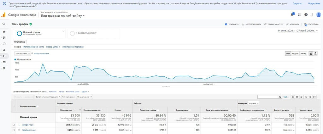Viewport: 323px width, 134px height.
Task: Open Realtime reports clock icon
Action: click(4, 44)
